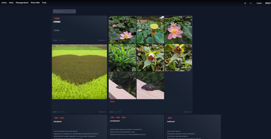The width and height of the screenshot is (271, 139).
Task: Open the Tools menu
Action: coord(44,3)
